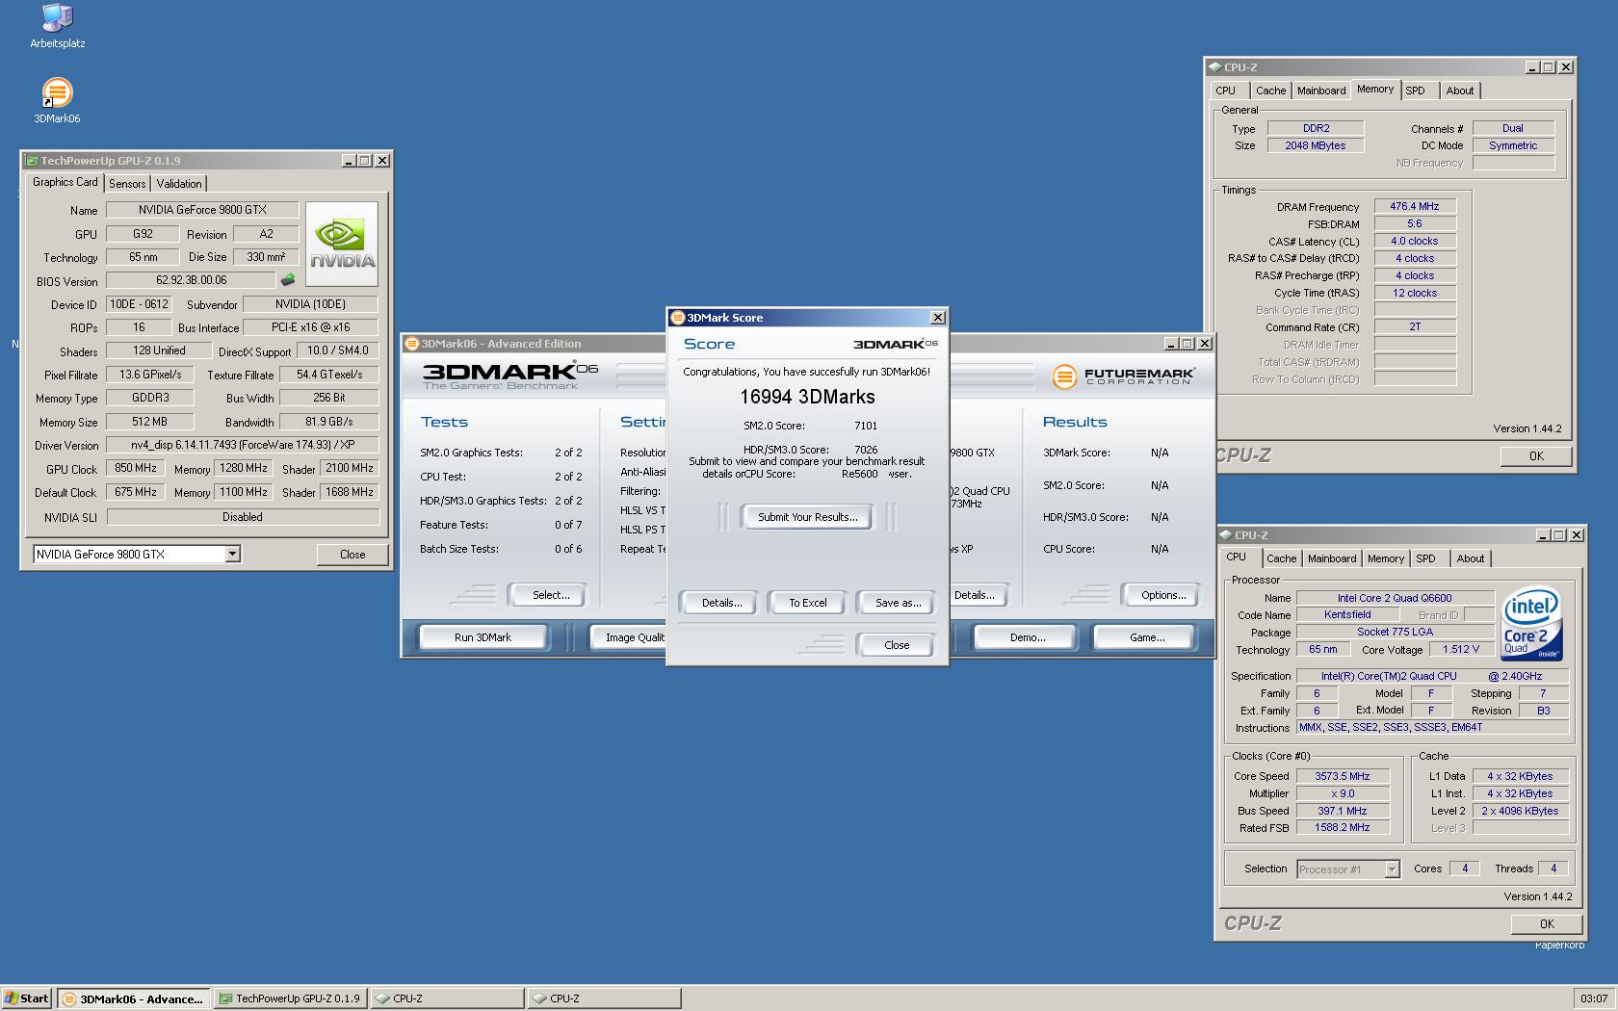
Task: Click Run 3DMark button
Action: coord(483,637)
